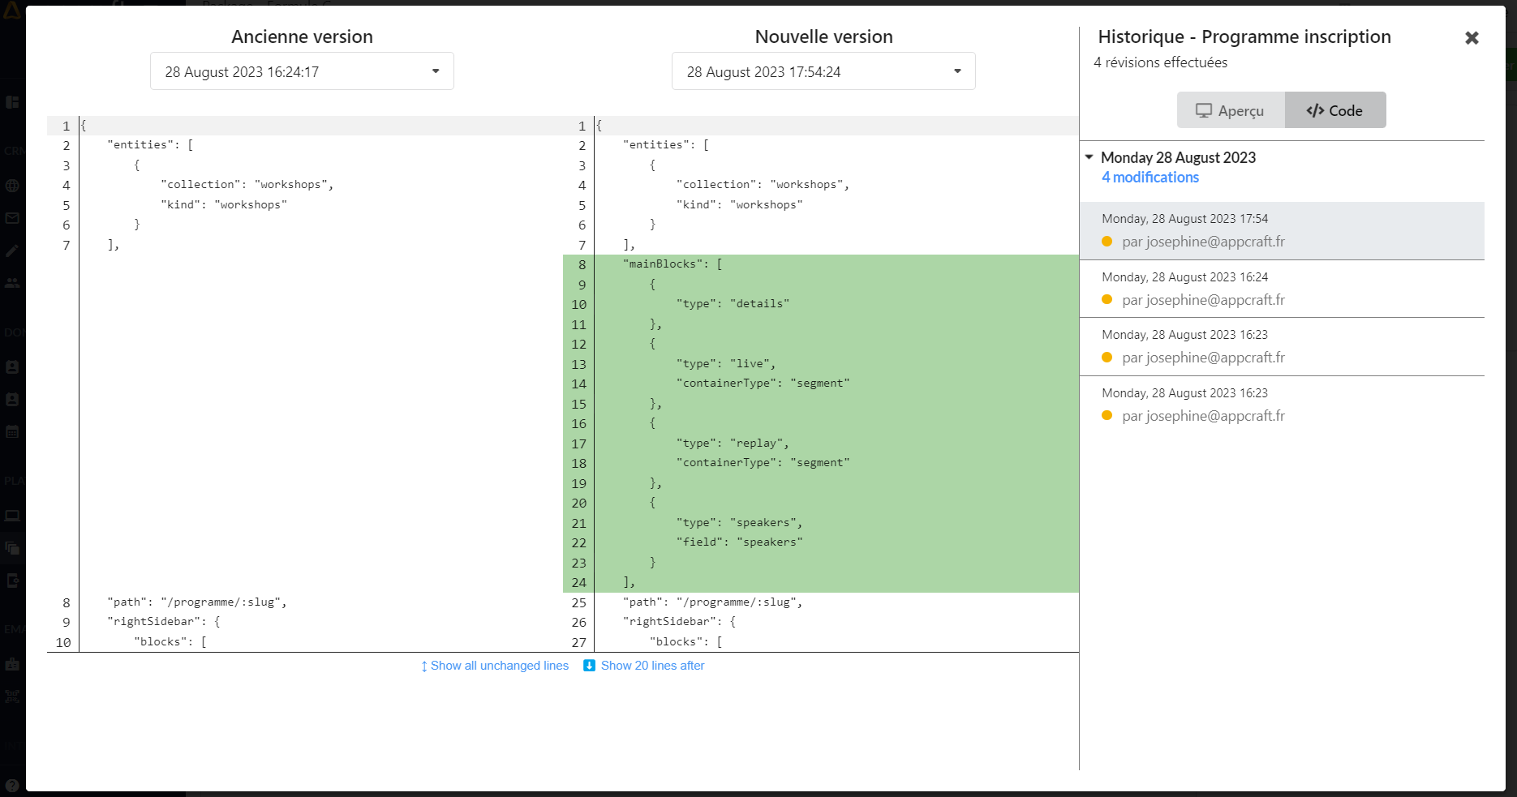1517x797 pixels.
Task: Click the 4 modifications link
Action: (x=1150, y=178)
